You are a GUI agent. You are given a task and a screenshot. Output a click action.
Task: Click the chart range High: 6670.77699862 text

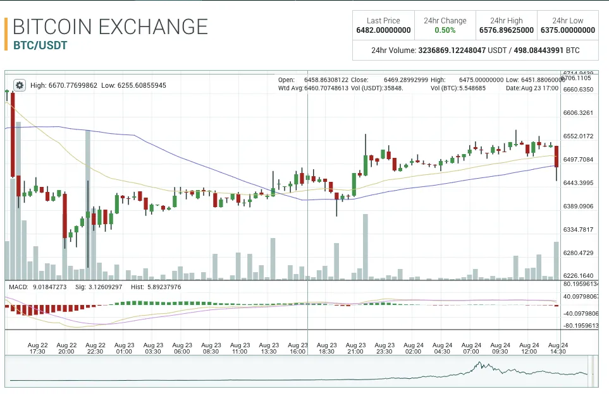click(64, 85)
